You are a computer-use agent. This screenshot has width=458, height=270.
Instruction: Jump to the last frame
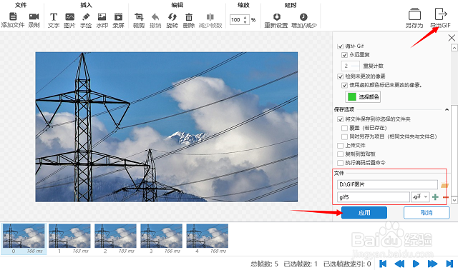pos(449,264)
